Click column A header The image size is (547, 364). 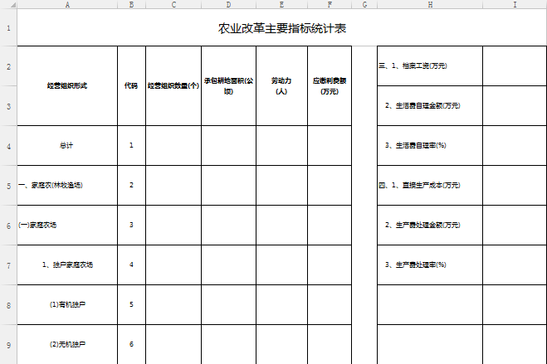[x=66, y=5]
